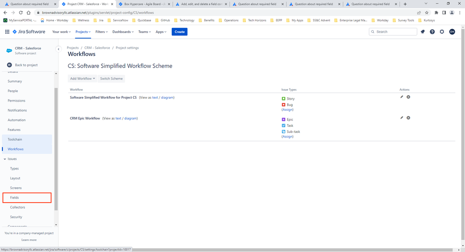Open the Jira settings gear icon

442,32
